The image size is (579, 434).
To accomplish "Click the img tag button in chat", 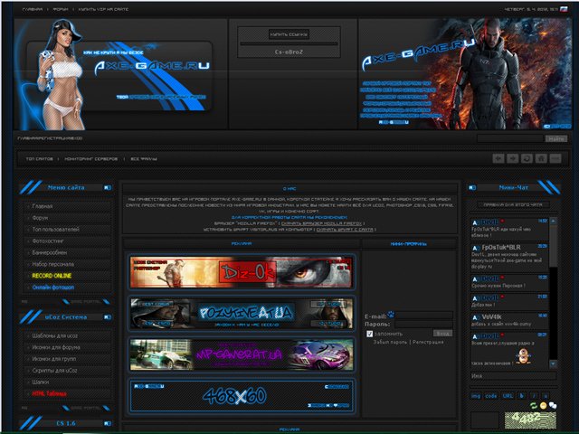I will tap(476, 396).
